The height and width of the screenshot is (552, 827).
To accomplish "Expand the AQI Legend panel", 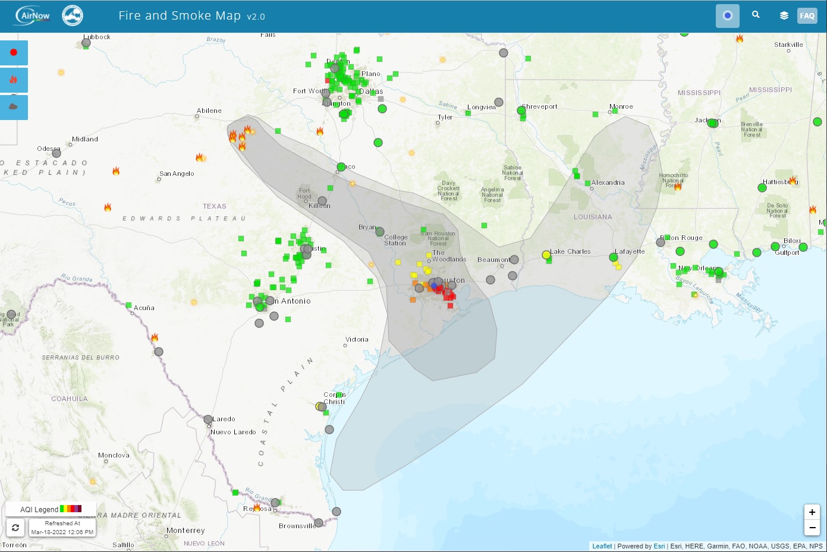I will 51,509.
